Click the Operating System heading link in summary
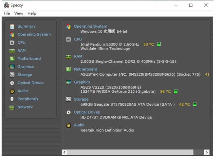 [91, 26]
